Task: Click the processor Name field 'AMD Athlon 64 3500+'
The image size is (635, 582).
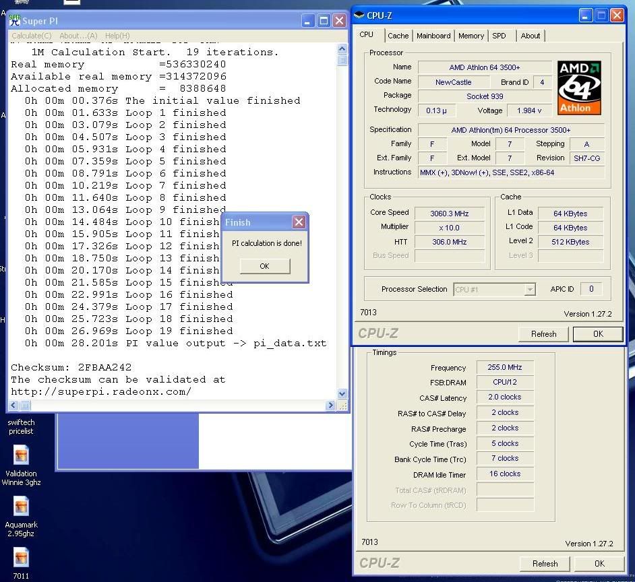Action: click(x=485, y=67)
